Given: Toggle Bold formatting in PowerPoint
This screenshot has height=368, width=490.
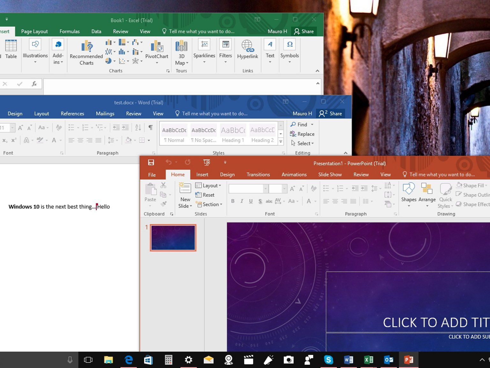Looking at the screenshot, I should 233,201.
